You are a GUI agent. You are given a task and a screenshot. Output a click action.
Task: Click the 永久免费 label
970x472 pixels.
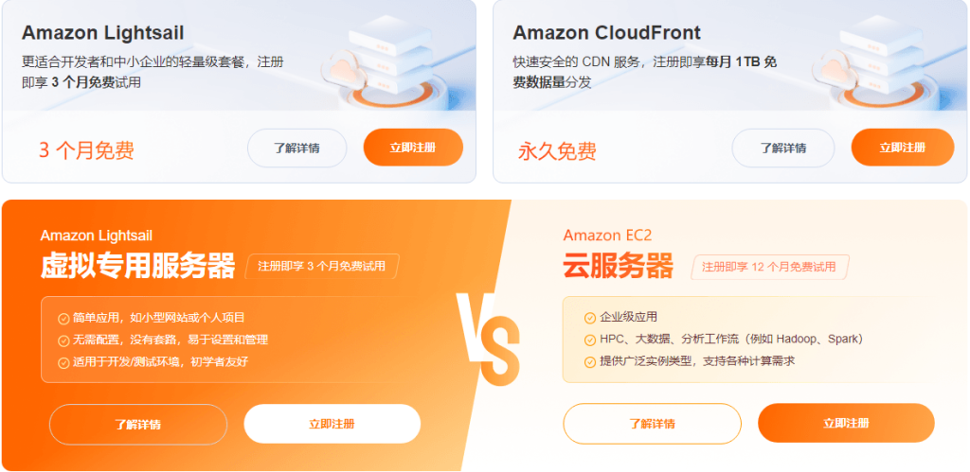click(x=557, y=150)
